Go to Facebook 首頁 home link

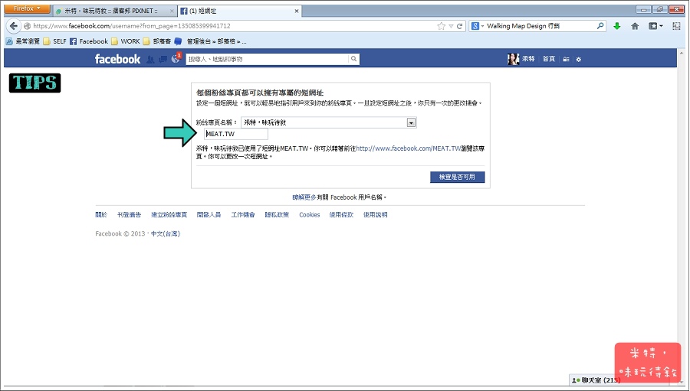[549, 59]
